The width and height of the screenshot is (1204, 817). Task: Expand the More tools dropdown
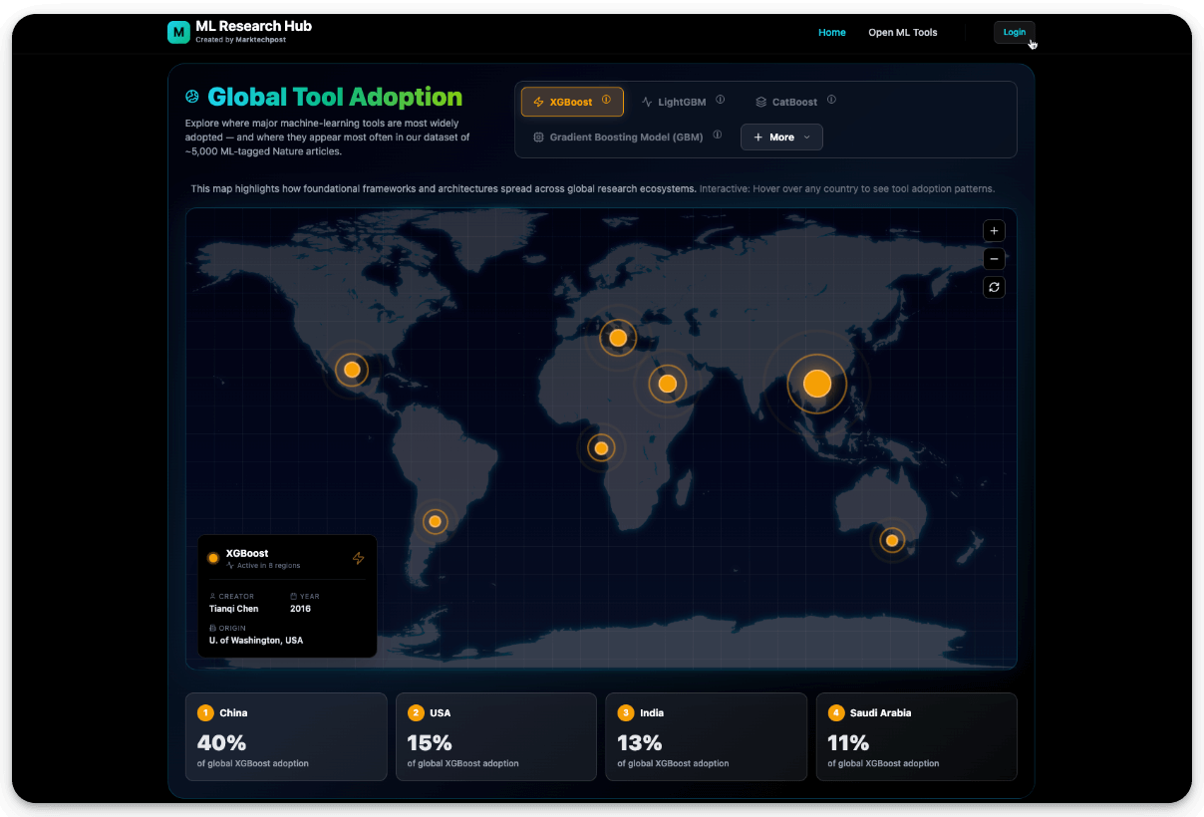click(x=781, y=136)
